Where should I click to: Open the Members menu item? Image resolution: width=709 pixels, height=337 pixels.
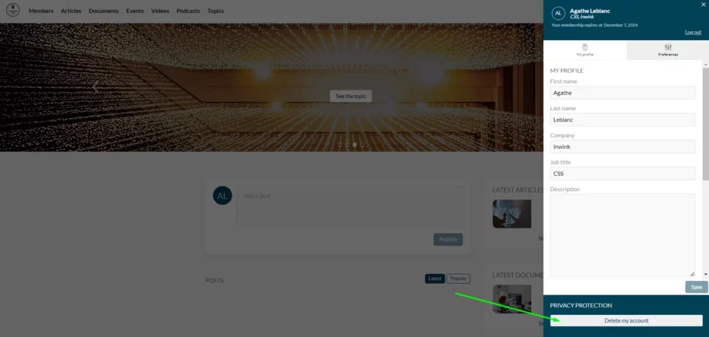coord(41,11)
